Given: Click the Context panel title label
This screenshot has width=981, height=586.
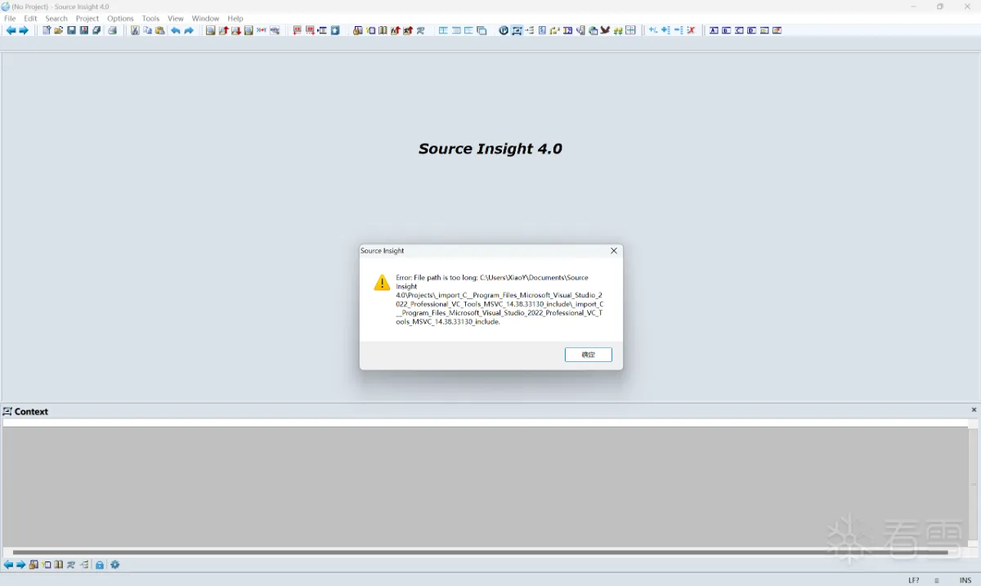Looking at the screenshot, I should (32, 411).
